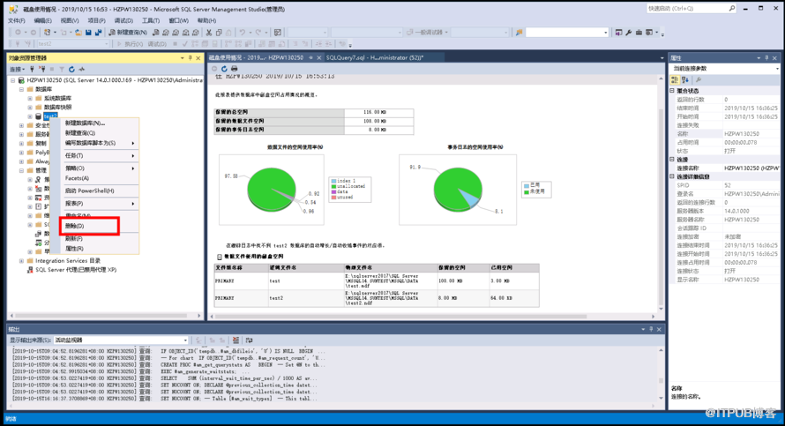Click the 新建查询 toolbar button
Screen dimensions: 785x426
pyautogui.click(x=127, y=33)
